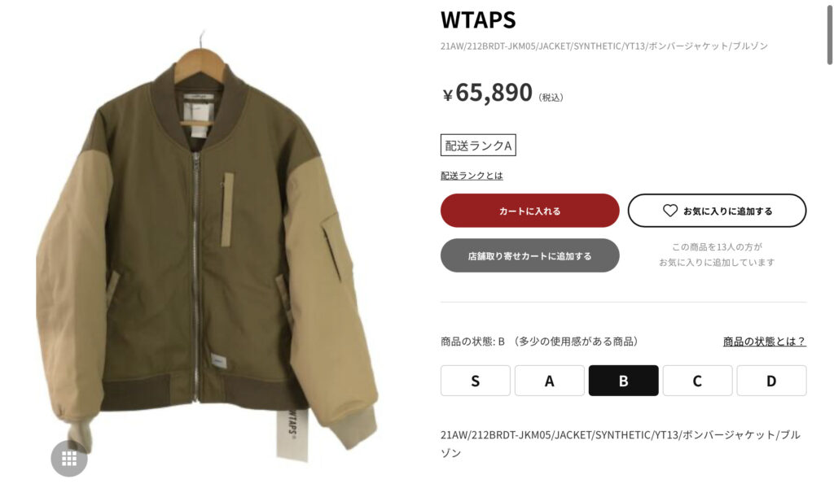
Task: Click the bomber jacket product image
Action: click(208, 250)
